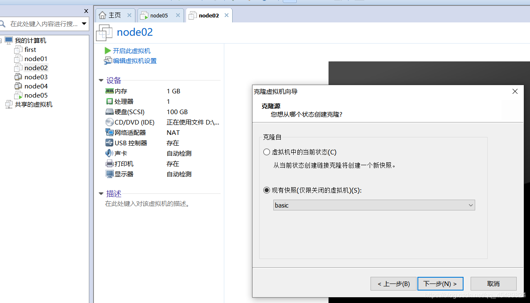Click the VM icon beside node04
Viewport: 530px width, 303px height.
[18, 86]
